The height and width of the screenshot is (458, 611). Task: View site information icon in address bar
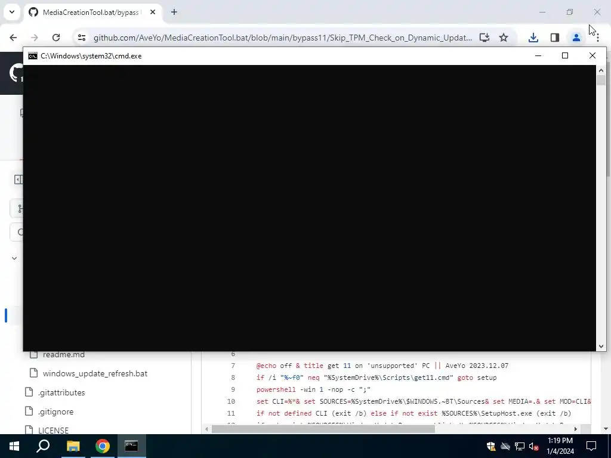click(x=81, y=38)
